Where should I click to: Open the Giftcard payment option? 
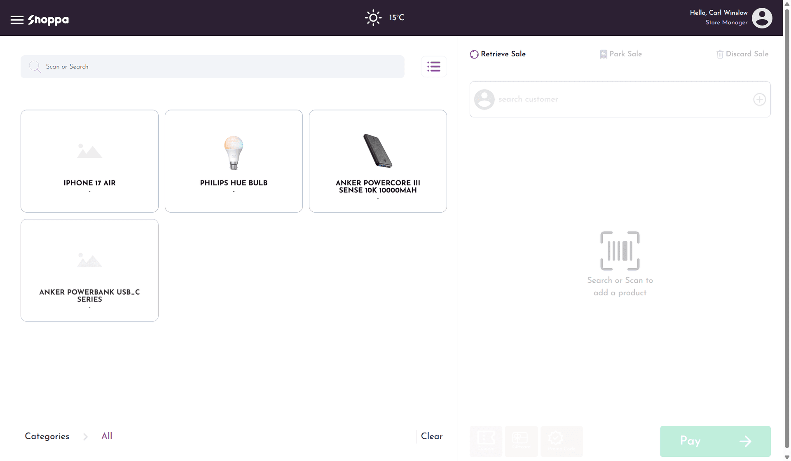tap(521, 441)
